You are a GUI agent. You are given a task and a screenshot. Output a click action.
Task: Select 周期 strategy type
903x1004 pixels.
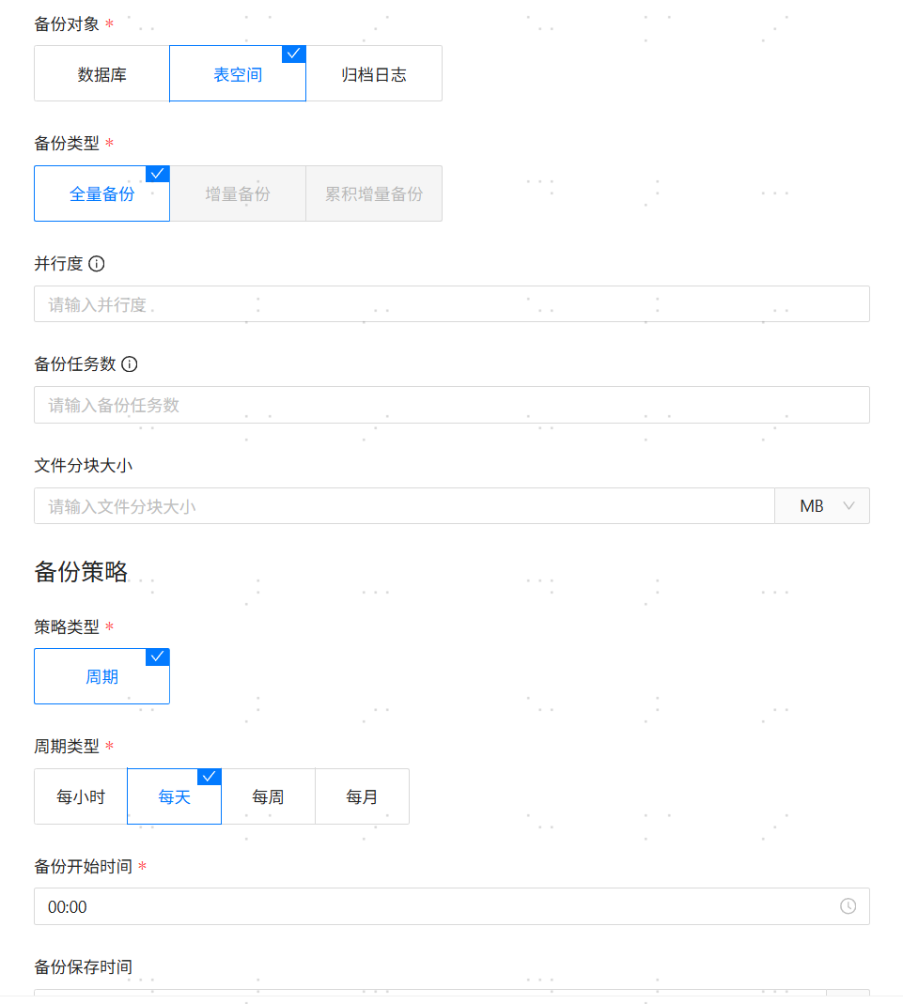(x=101, y=676)
